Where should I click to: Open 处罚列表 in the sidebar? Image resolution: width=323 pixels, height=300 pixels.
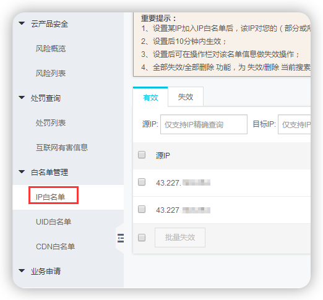51,123
